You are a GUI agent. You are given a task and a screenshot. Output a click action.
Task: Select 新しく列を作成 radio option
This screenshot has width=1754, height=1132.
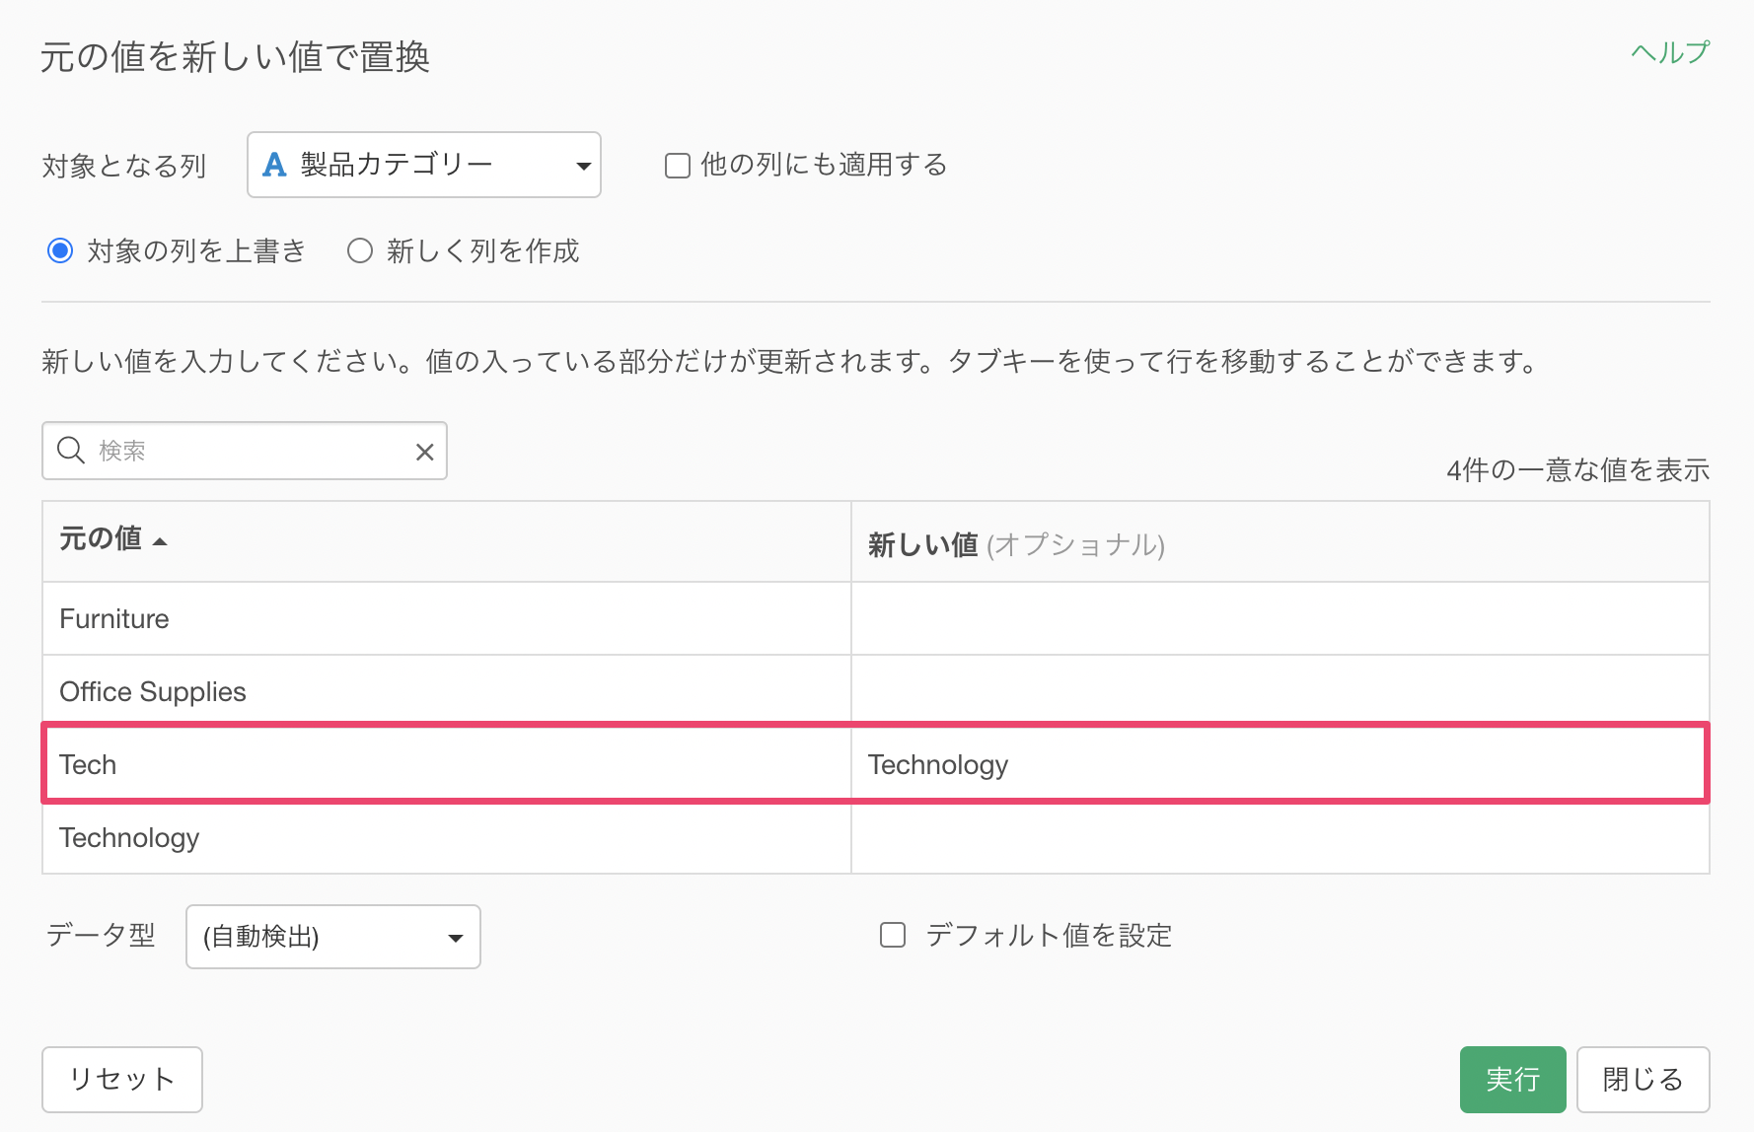click(x=360, y=251)
